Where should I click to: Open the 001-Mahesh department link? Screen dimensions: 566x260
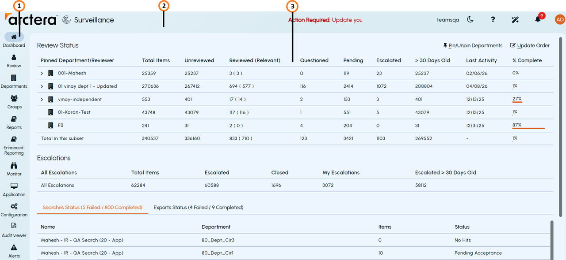72,73
